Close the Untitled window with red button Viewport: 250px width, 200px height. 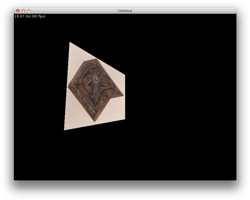(18, 11)
